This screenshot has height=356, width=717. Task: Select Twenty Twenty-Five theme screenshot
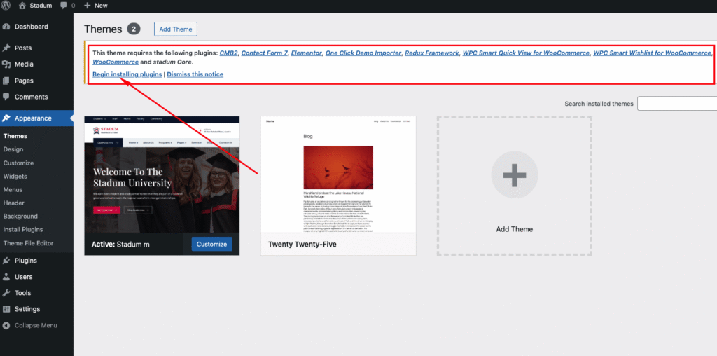coord(338,174)
